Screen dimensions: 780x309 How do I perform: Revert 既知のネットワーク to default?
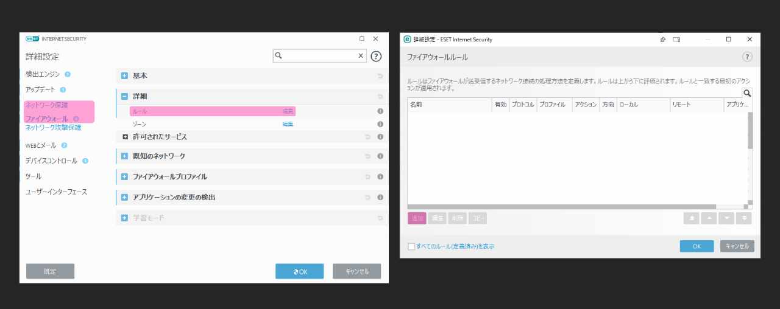tap(367, 156)
